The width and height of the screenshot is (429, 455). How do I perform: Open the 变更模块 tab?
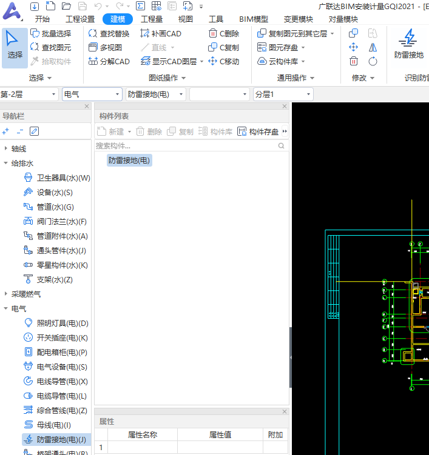299,19
